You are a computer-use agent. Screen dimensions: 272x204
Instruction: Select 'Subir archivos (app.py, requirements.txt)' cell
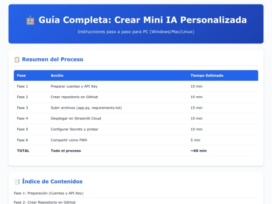[86, 108]
